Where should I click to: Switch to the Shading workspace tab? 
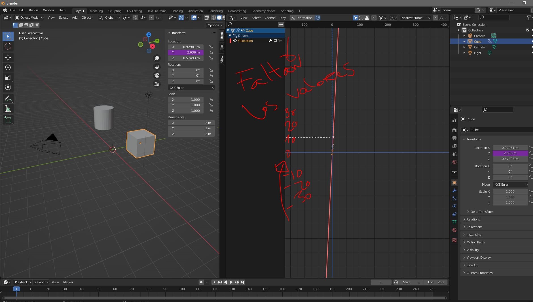[177, 11]
